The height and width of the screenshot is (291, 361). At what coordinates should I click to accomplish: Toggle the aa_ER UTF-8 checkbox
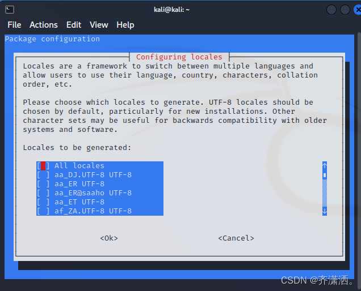pyautogui.click(x=43, y=184)
